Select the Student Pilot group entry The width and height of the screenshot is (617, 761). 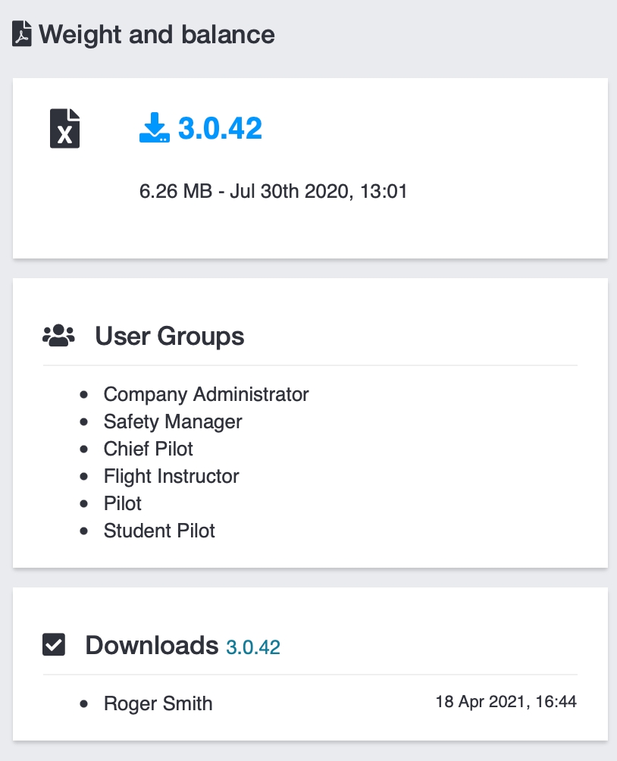click(x=159, y=531)
